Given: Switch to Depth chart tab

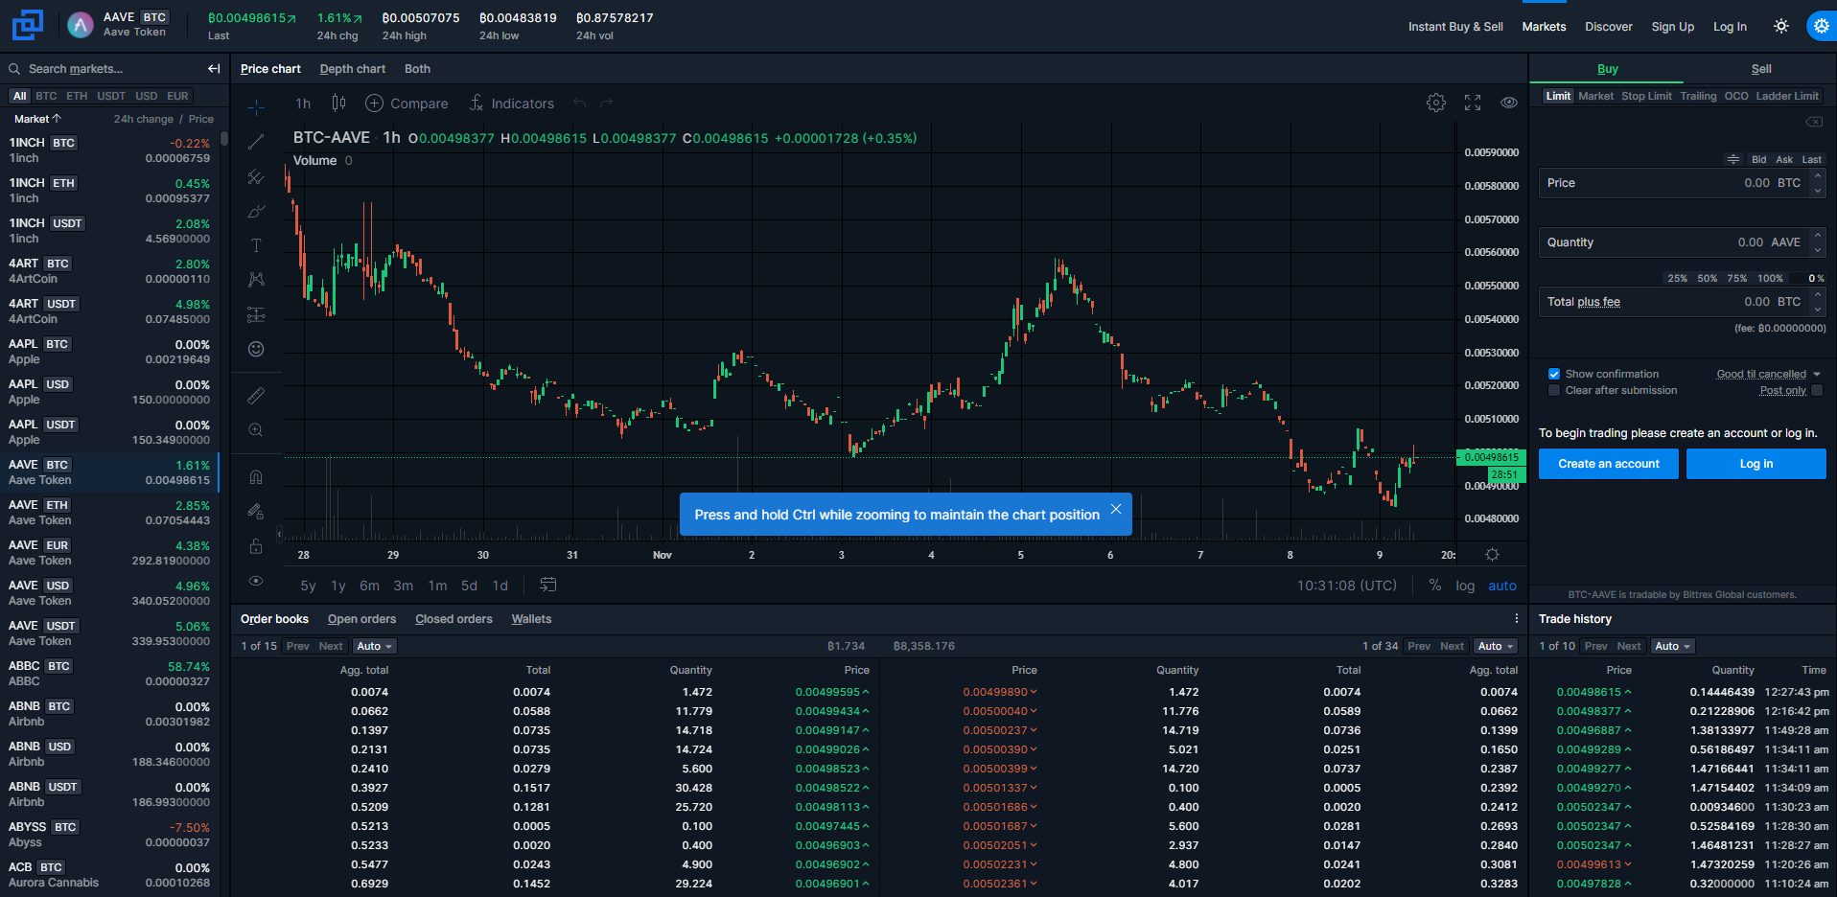Looking at the screenshot, I should click(352, 69).
